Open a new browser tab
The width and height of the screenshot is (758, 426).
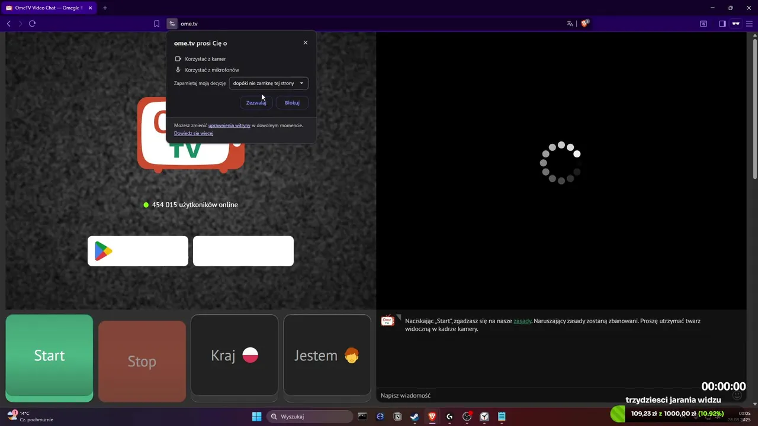[105, 8]
